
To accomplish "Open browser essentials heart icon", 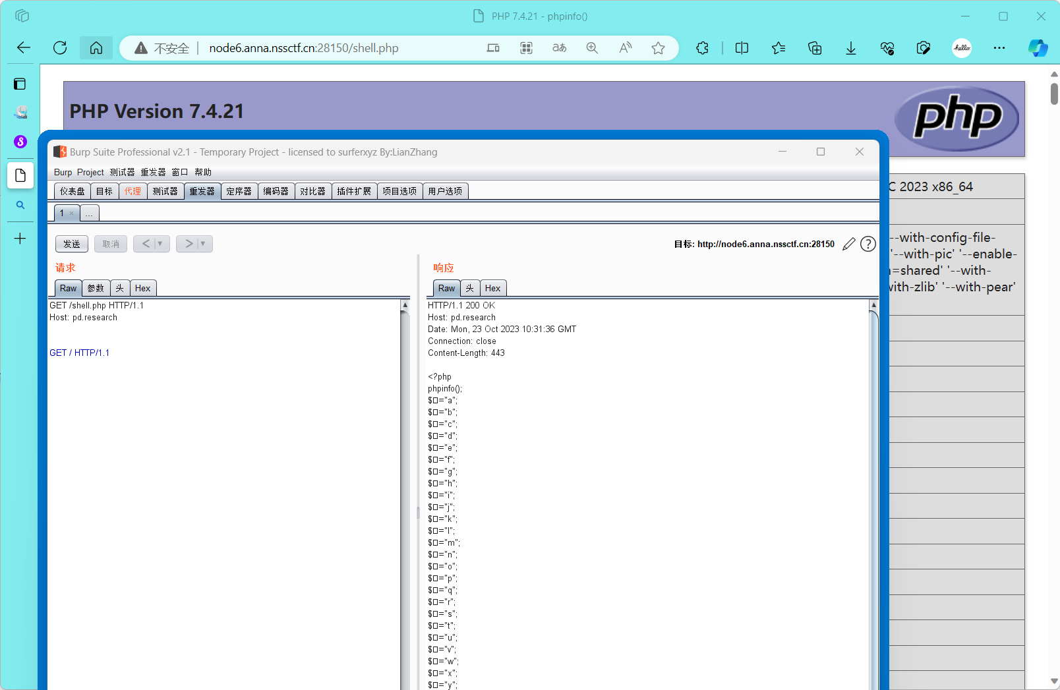I will click(887, 47).
